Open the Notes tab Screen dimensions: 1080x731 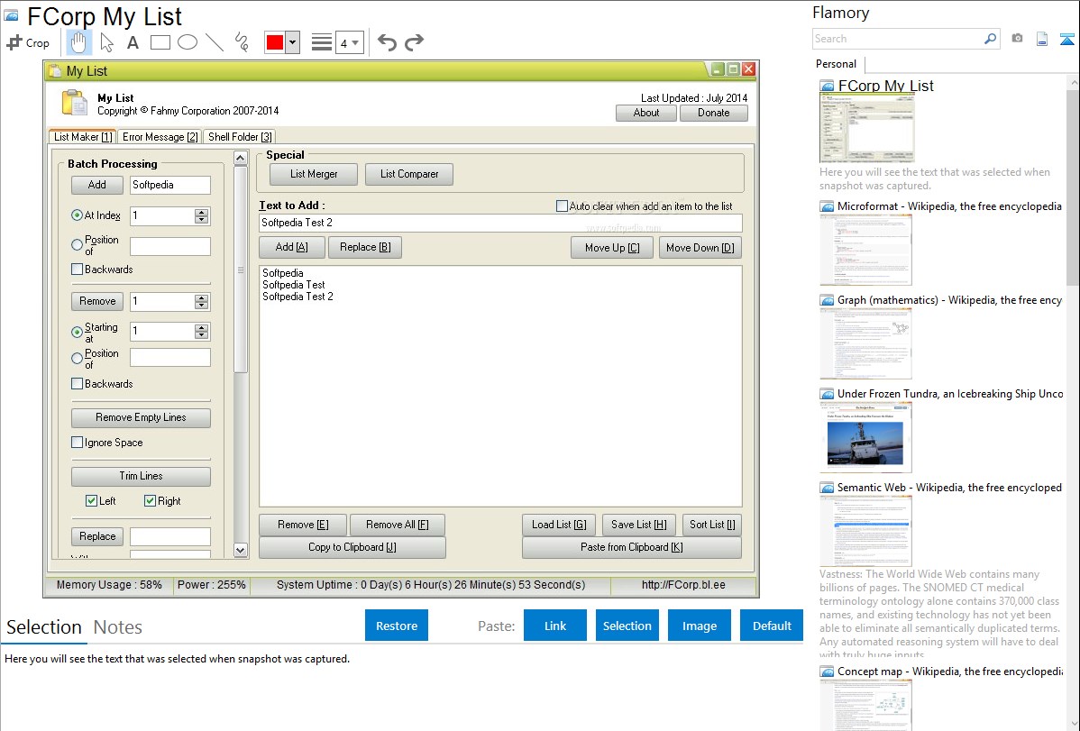tap(118, 627)
